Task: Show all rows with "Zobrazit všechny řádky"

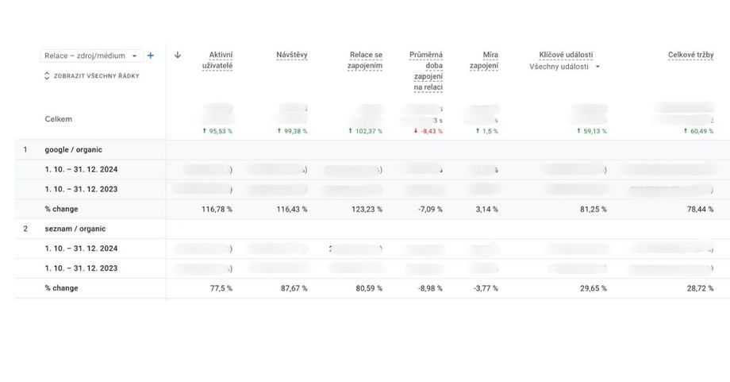Action: tap(91, 75)
